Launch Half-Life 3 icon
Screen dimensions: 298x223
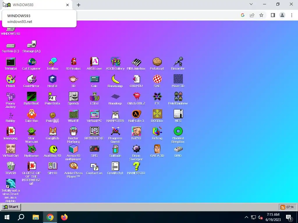(x=136, y=114)
